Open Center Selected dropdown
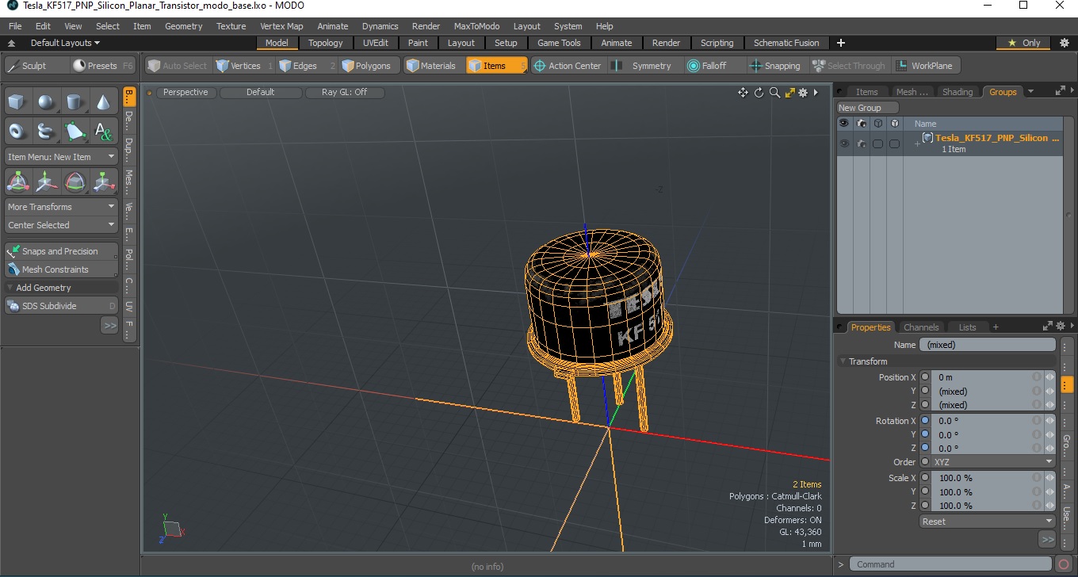The image size is (1078, 577). [61, 225]
